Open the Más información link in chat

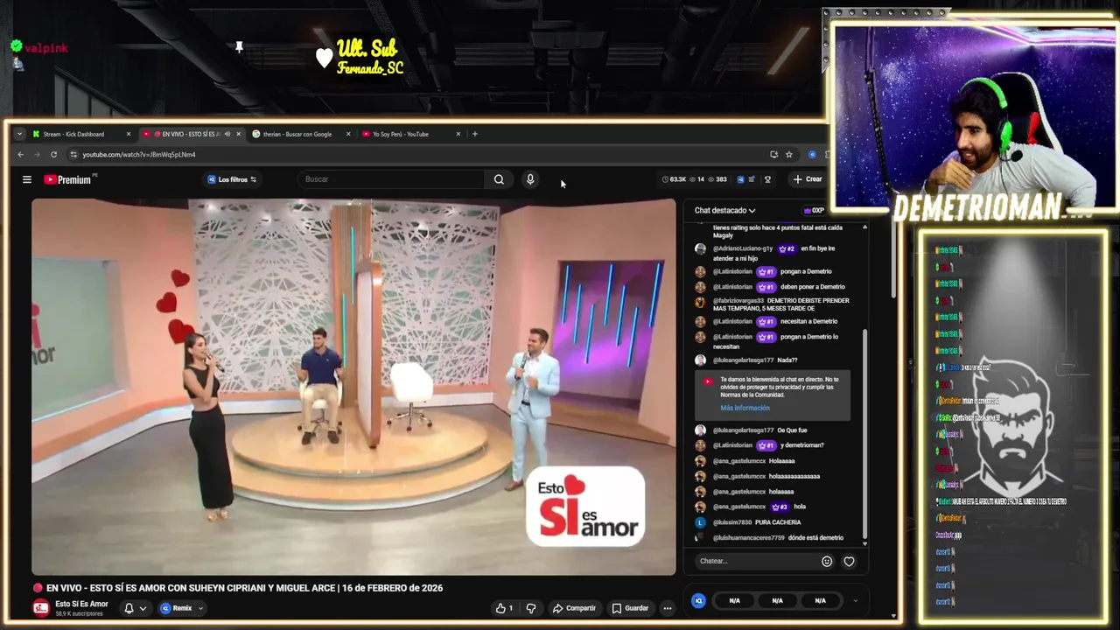coord(745,408)
